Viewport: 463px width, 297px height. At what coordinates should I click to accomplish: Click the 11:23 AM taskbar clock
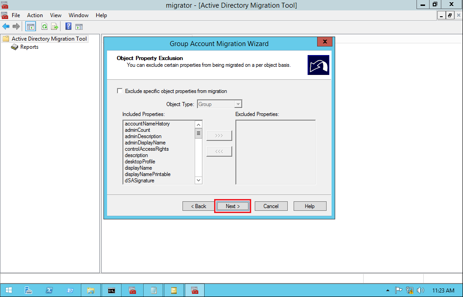tap(443, 291)
